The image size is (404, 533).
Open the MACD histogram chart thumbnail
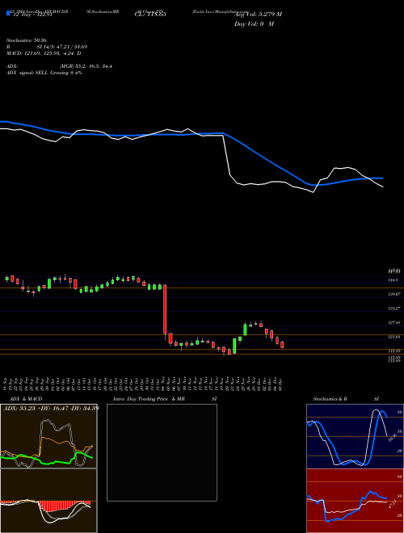[48, 501]
